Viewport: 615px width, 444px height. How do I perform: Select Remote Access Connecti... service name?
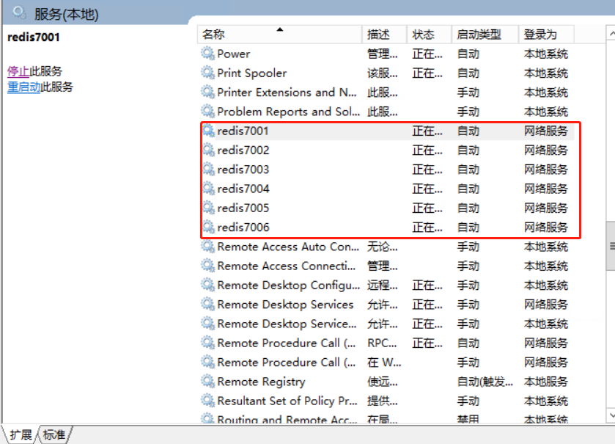287,266
